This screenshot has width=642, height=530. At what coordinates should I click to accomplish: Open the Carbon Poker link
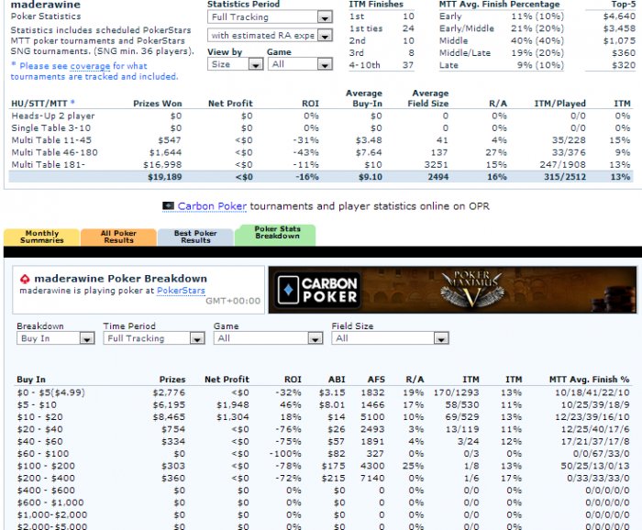212,206
